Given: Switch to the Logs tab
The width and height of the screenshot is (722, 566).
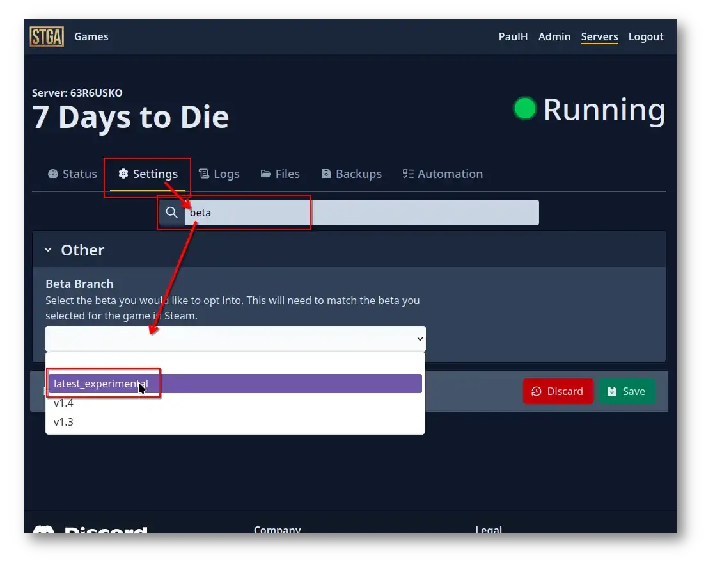Looking at the screenshot, I should [x=219, y=174].
